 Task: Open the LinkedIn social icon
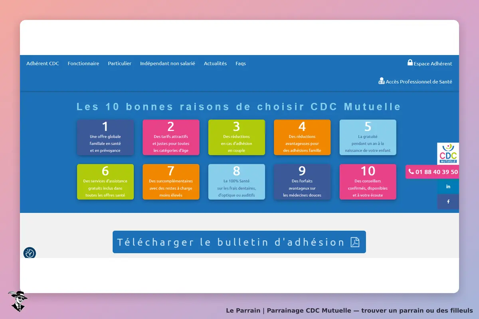click(x=448, y=186)
